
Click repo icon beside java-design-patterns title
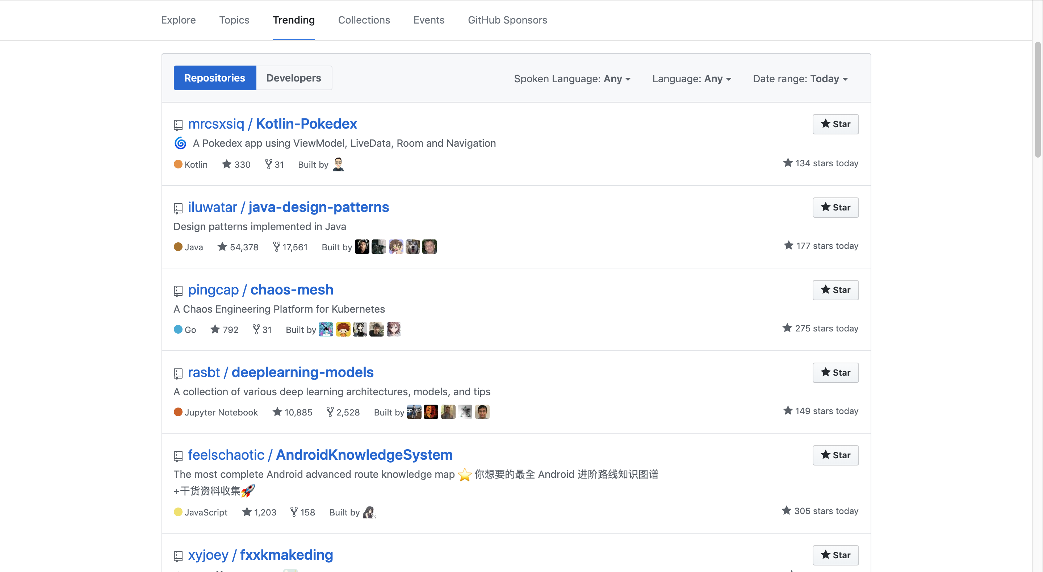coord(178,209)
